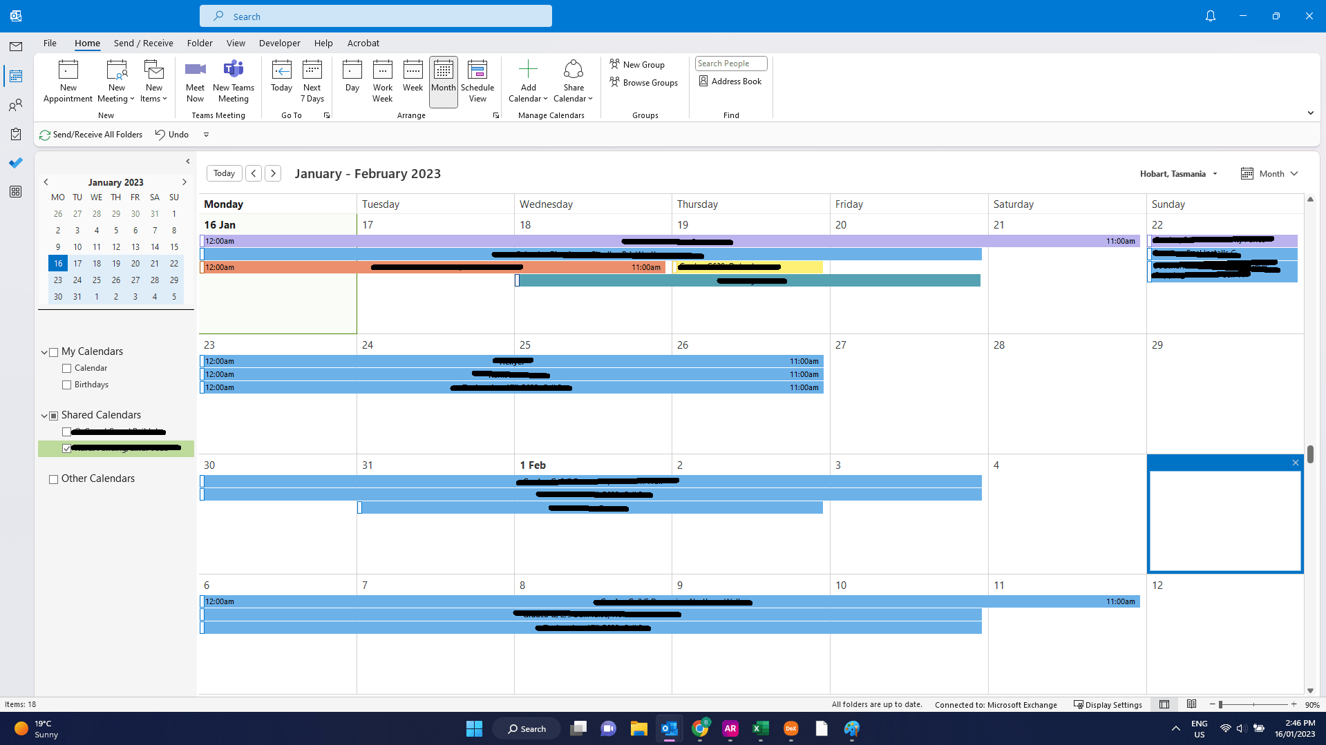The width and height of the screenshot is (1326, 745).
Task: Switch to Reading view in the status bar
Action: pos(1191,704)
